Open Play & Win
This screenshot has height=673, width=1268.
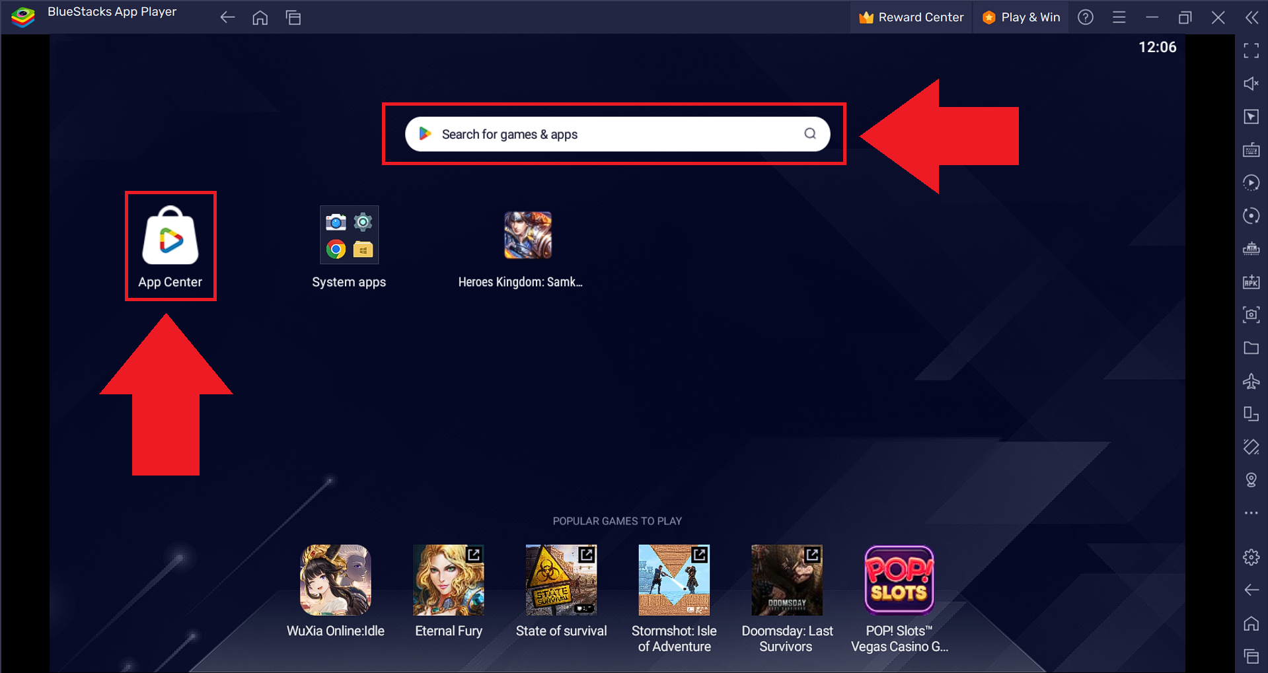click(x=1021, y=17)
